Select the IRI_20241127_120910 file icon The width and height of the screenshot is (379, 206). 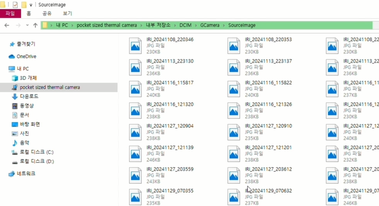[x=234, y=132]
